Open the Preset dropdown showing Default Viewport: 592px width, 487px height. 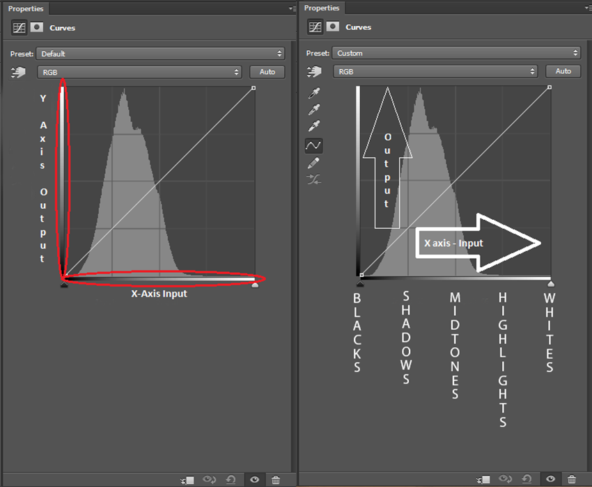(162, 54)
